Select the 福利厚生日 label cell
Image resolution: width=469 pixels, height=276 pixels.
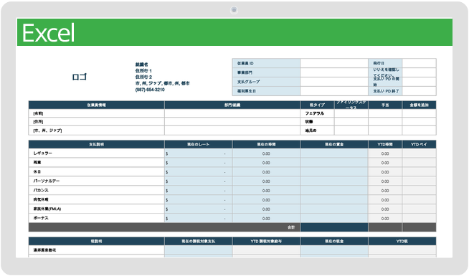[266, 91]
